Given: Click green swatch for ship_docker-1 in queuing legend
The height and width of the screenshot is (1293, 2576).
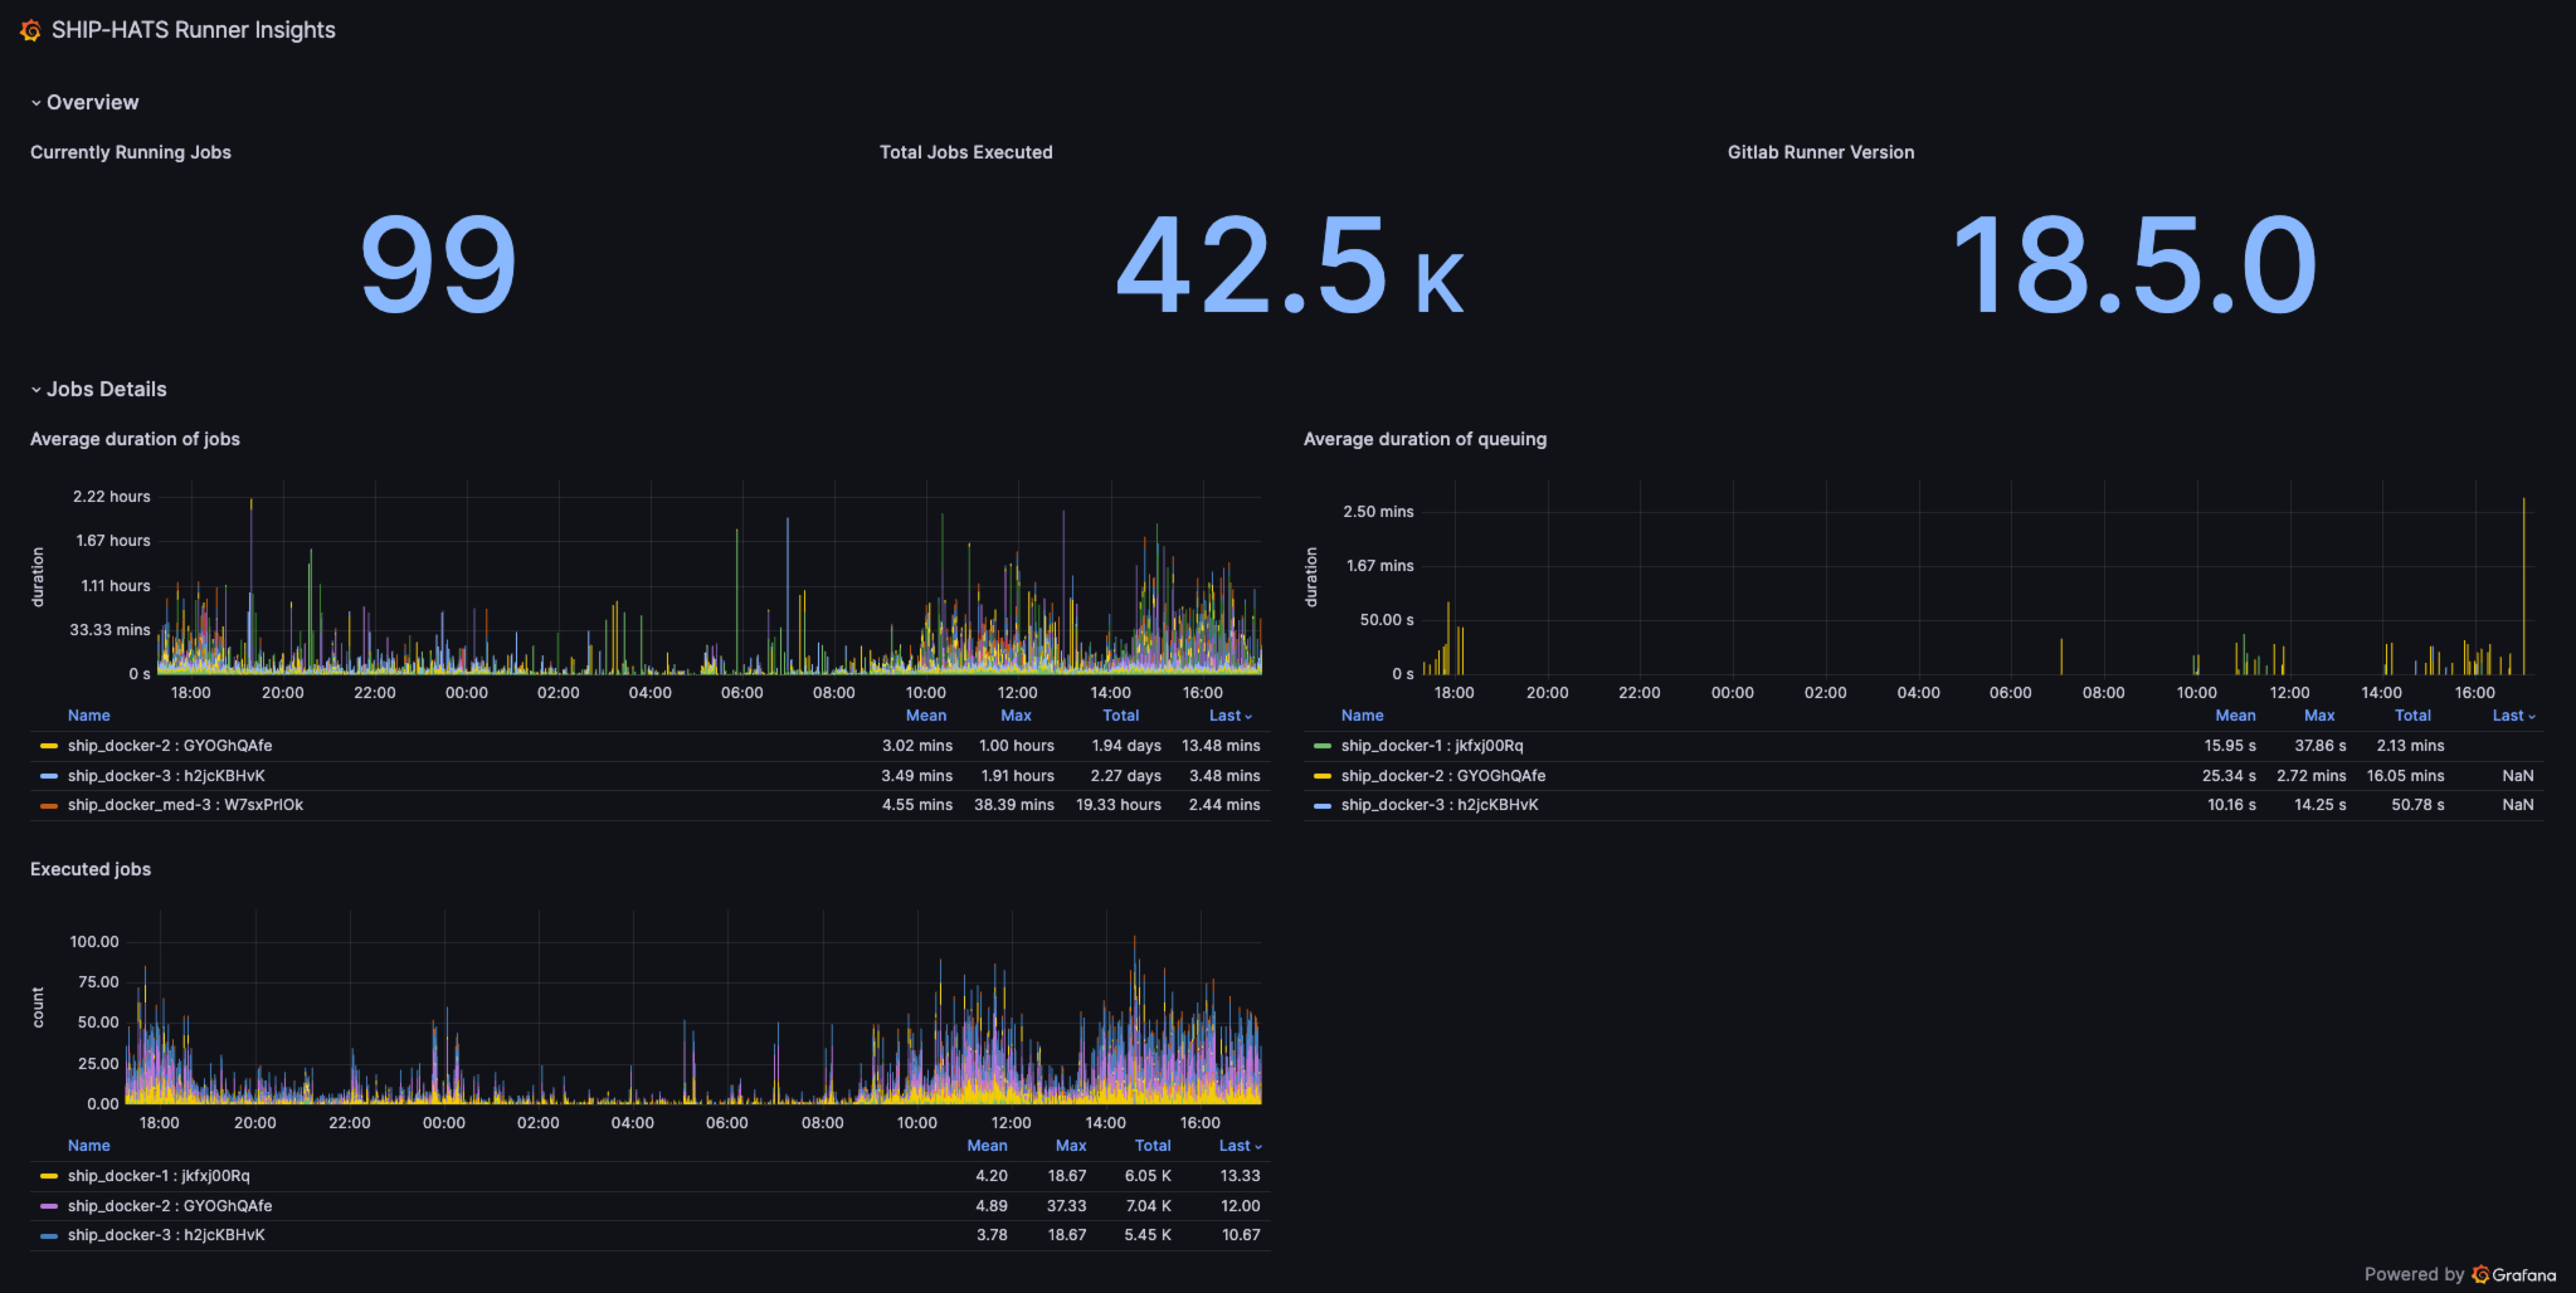Looking at the screenshot, I should coord(1322,745).
